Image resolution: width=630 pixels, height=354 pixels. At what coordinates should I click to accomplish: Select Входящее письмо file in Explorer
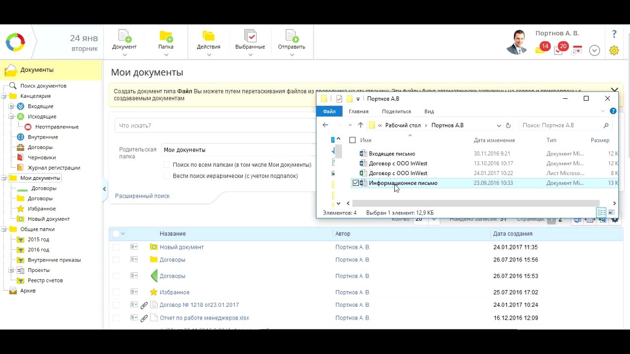392,153
